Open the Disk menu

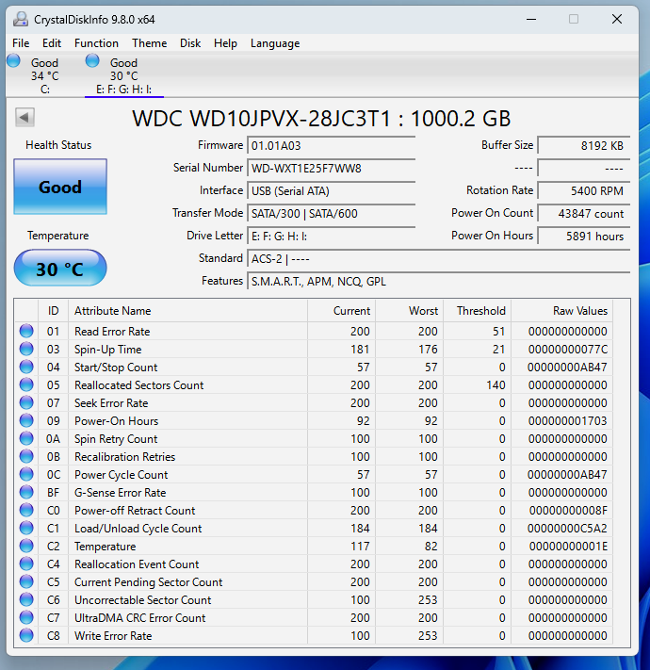[190, 43]
